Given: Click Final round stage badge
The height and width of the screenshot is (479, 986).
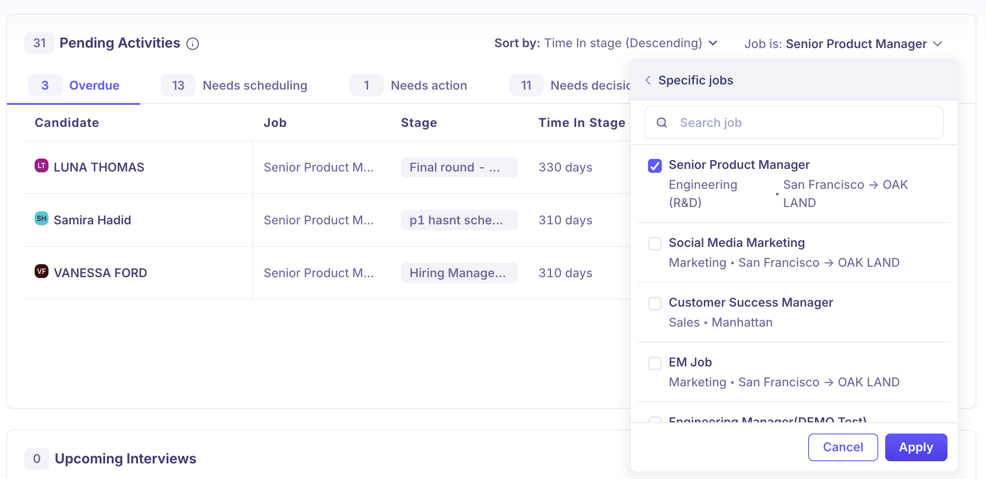Looking at the screenshot, I should pyautogui.click(x=459, y=167).
